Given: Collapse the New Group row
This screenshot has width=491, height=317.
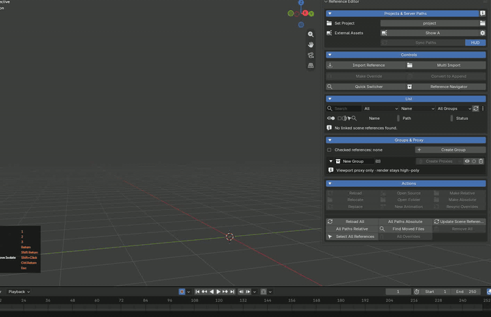Looking at the screenshot, I should (x=331, y=161).
